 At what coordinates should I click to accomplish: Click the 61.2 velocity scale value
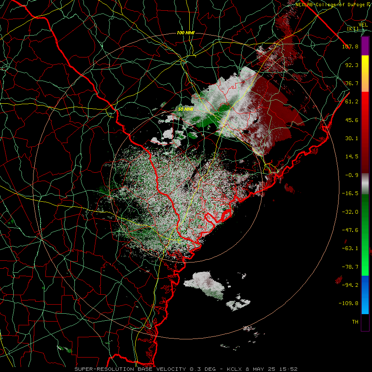click(x=352, y=102)
